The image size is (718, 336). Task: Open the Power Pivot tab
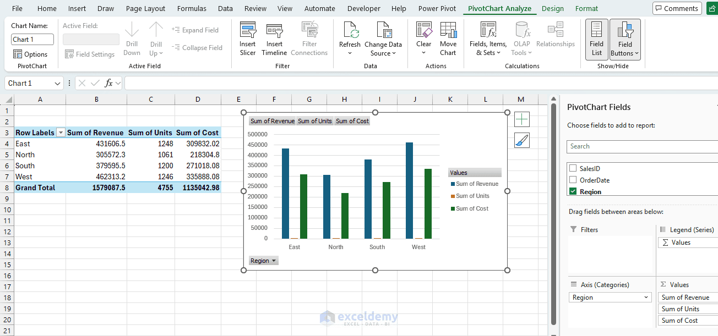pos(437,8)
